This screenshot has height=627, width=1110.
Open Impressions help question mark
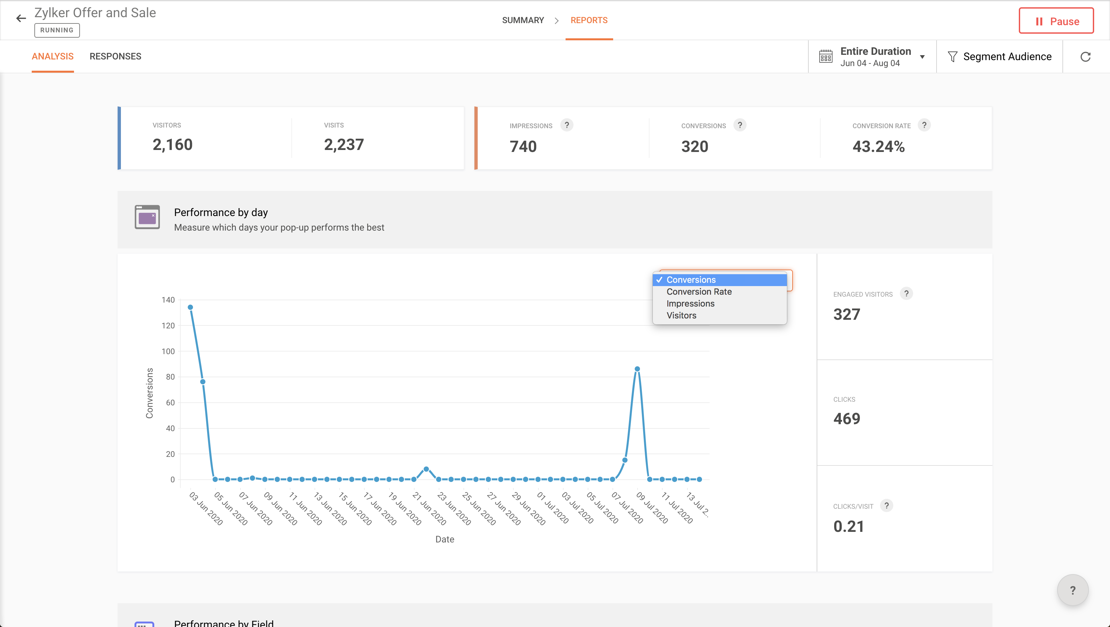coord(567,125)
